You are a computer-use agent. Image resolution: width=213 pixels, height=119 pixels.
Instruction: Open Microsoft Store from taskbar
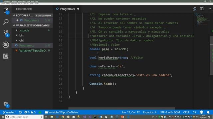click(68, 117)
